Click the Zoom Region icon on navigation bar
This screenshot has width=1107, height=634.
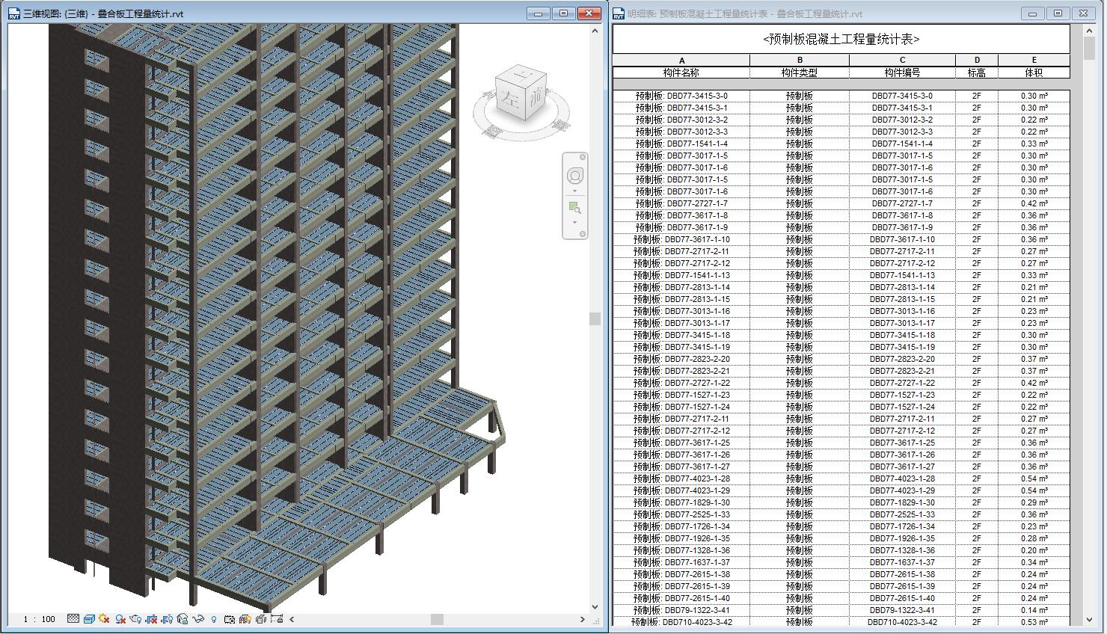click(574, 207)
